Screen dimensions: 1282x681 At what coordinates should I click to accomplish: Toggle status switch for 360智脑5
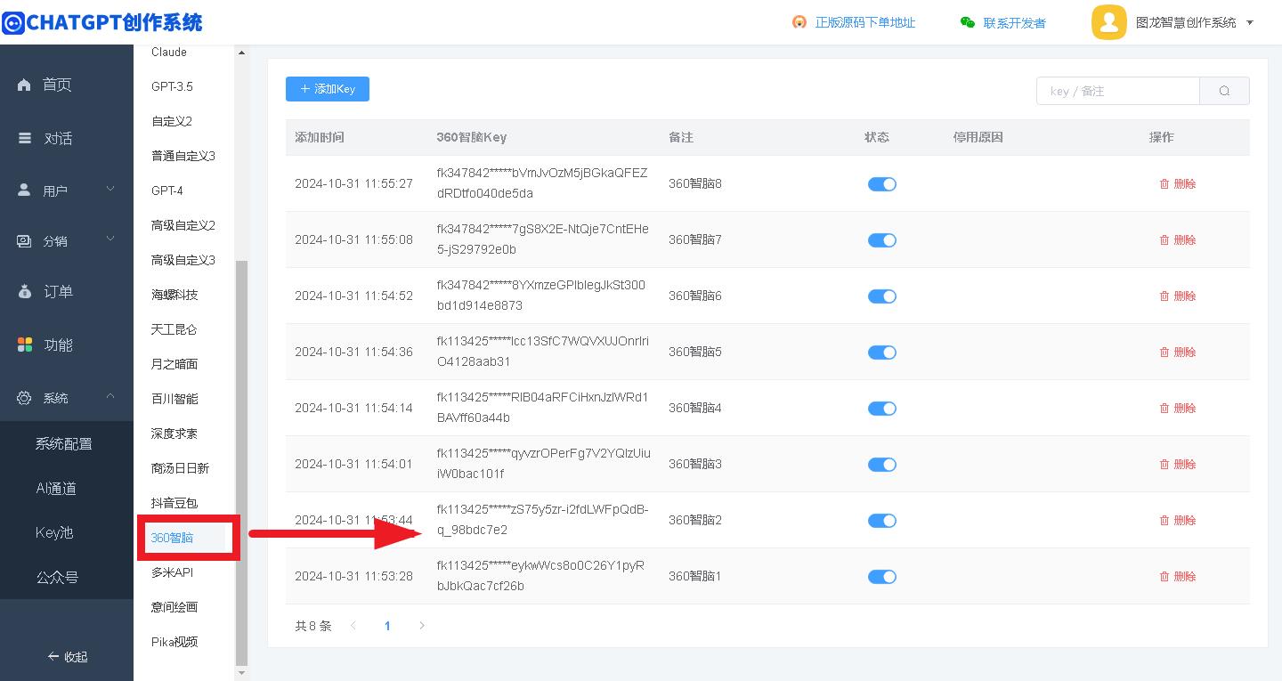[x=882, y=353]
